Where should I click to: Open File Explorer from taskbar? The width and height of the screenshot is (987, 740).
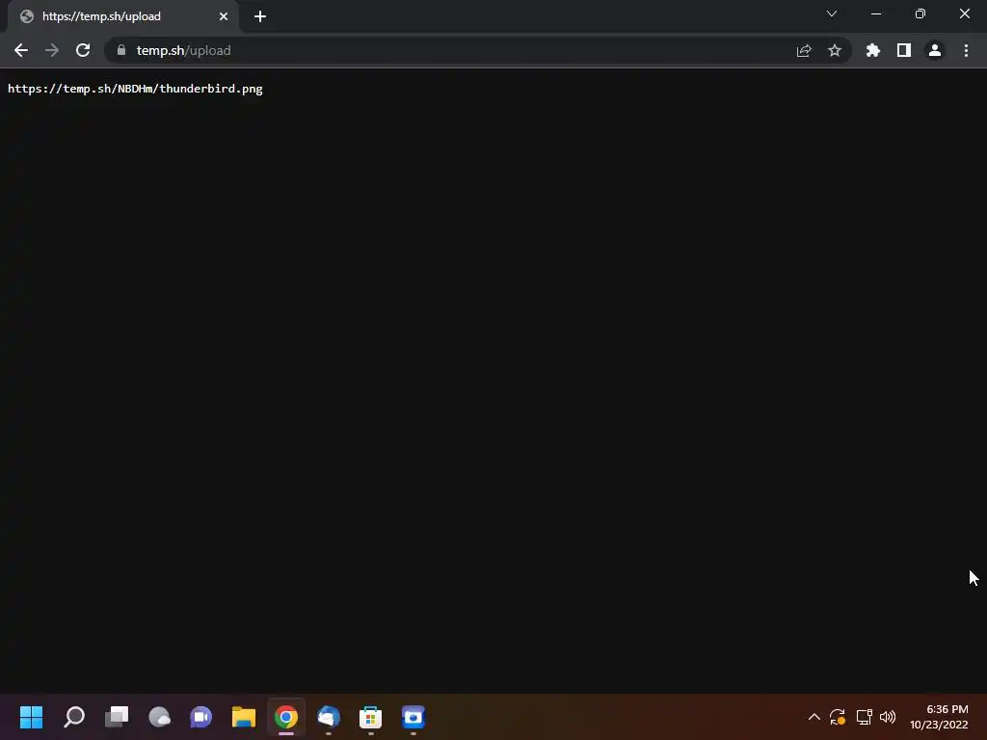(244, 717)
